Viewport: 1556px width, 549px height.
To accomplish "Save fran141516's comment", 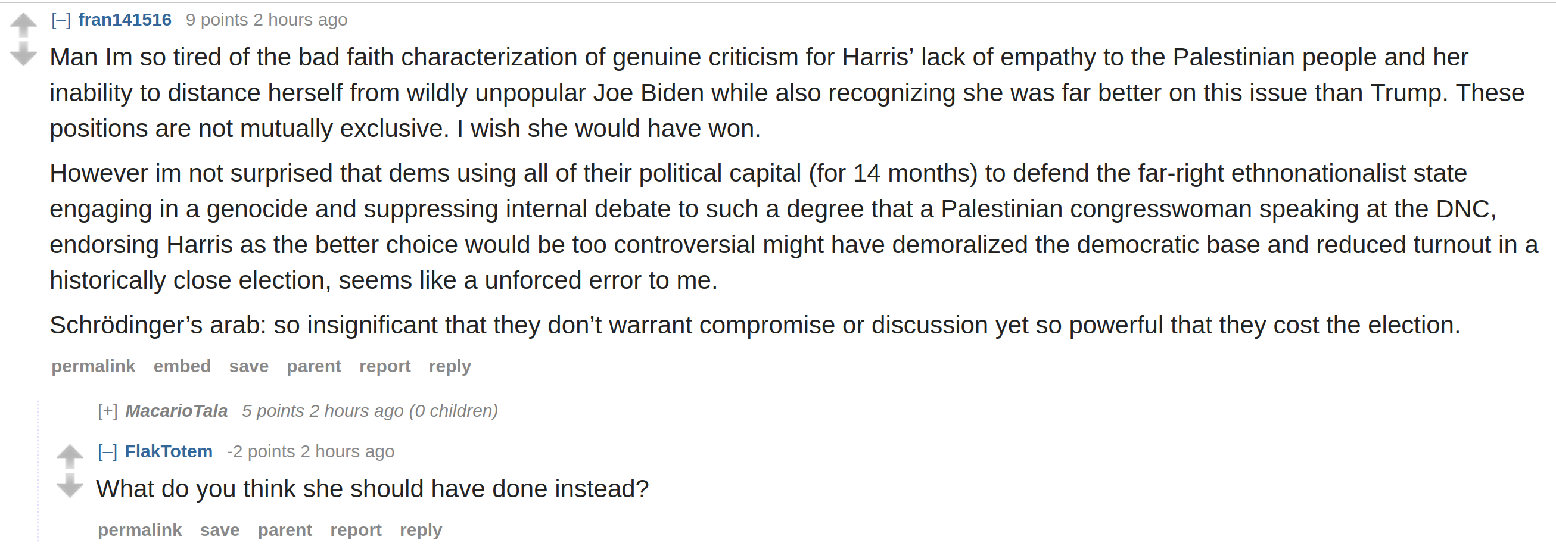I will tap(249, 367).
